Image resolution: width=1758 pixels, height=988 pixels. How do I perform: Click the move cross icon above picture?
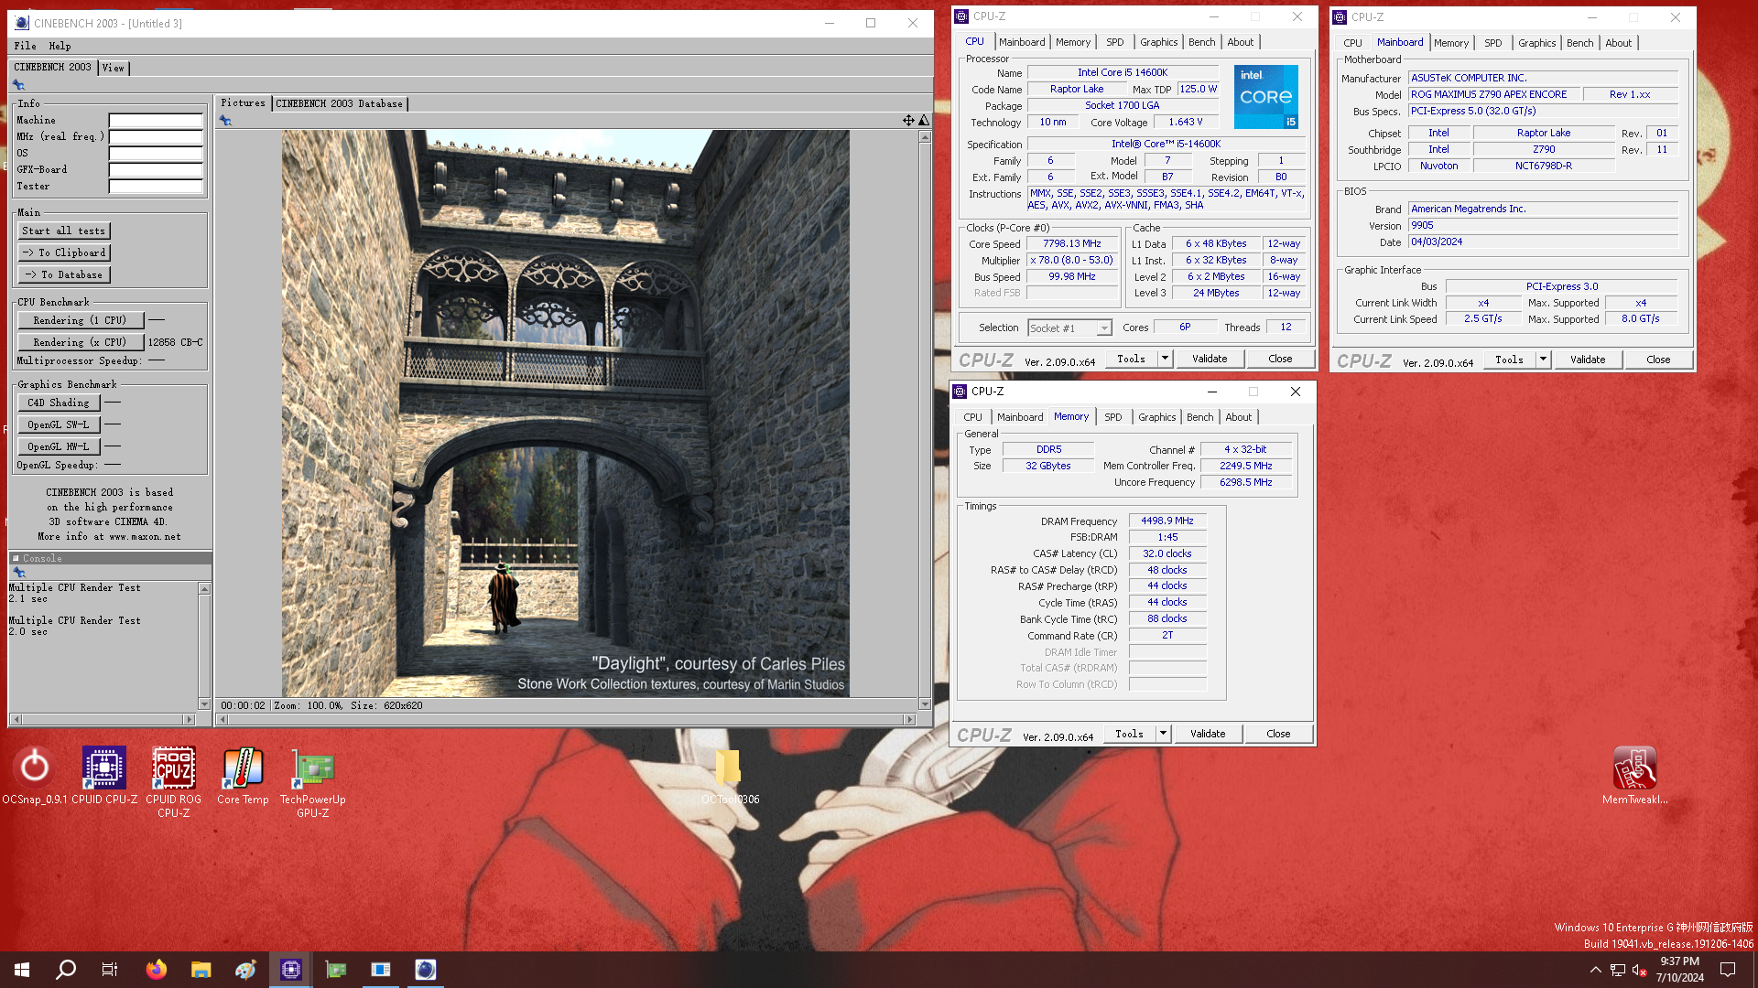[908, 121]
